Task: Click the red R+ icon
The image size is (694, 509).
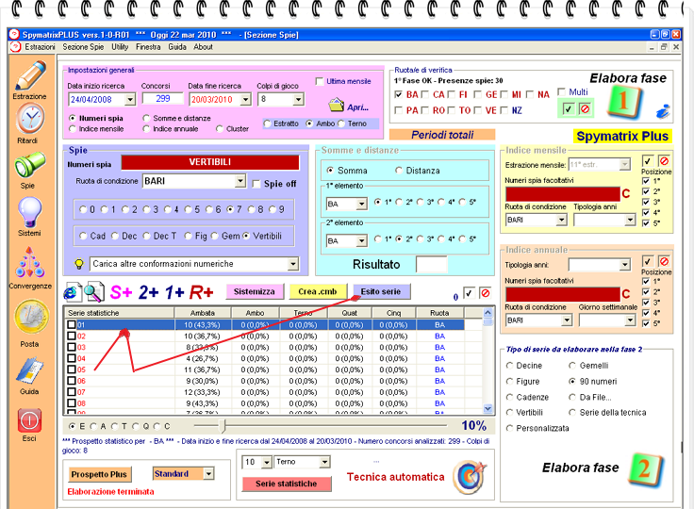Action: coord(202,292)
